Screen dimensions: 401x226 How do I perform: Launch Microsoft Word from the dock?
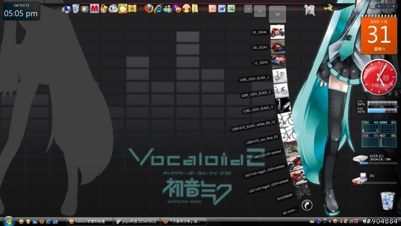tap(221, 9)
